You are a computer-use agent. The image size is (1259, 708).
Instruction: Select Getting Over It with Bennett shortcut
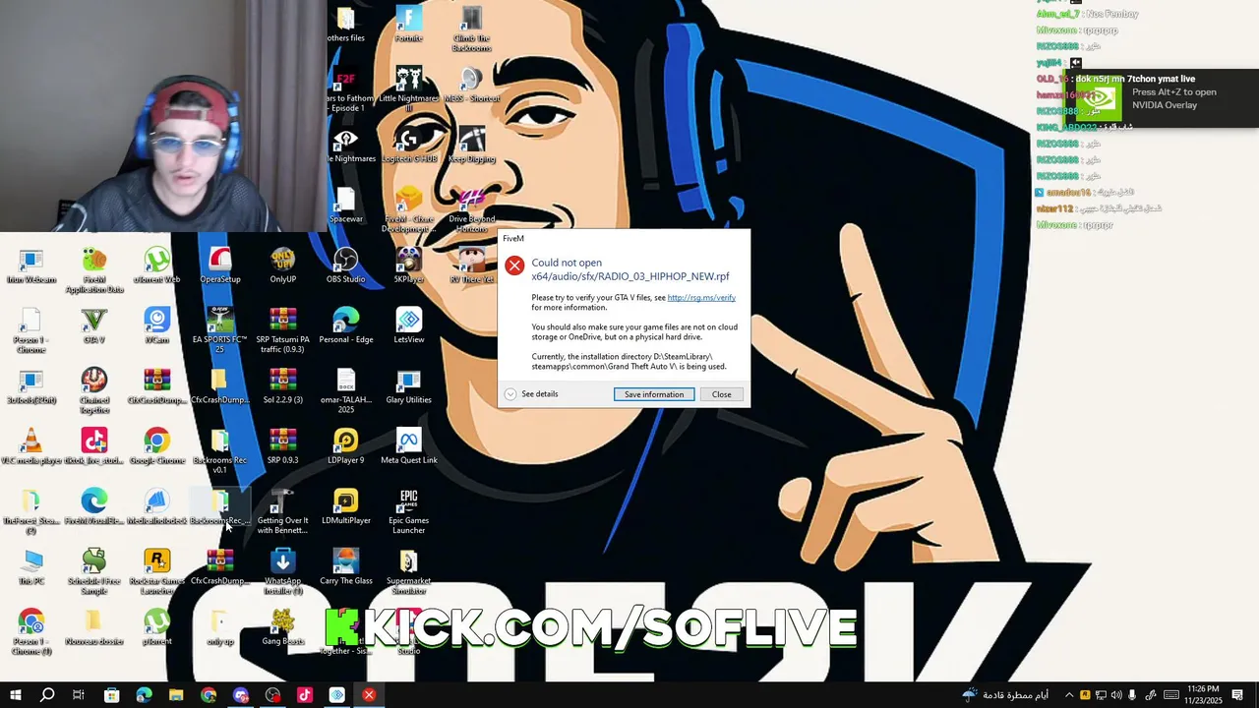pyautogui.click(x=282, y=512)
